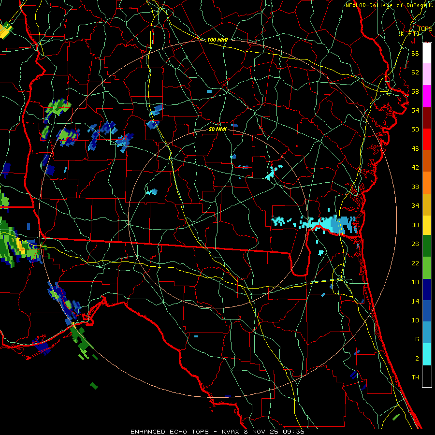Click the "KVAX" station identifier
The width and height of the screenshot is (435, 435).
click(x=232, y=432)
